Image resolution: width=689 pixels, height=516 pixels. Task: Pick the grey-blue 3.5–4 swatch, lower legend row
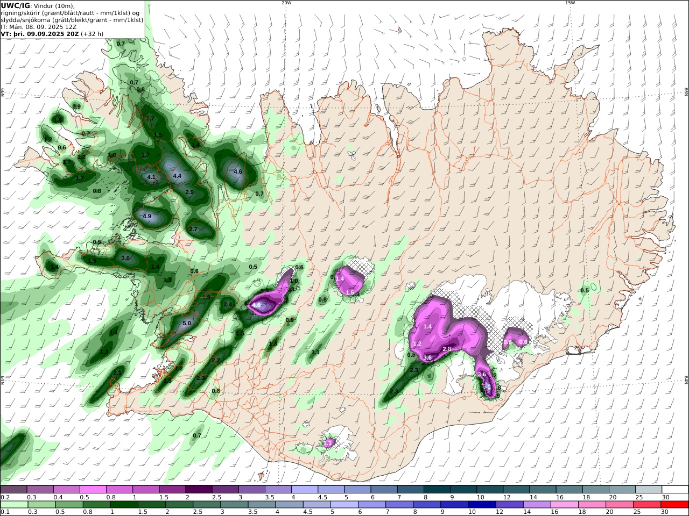(x=262, y=505)
